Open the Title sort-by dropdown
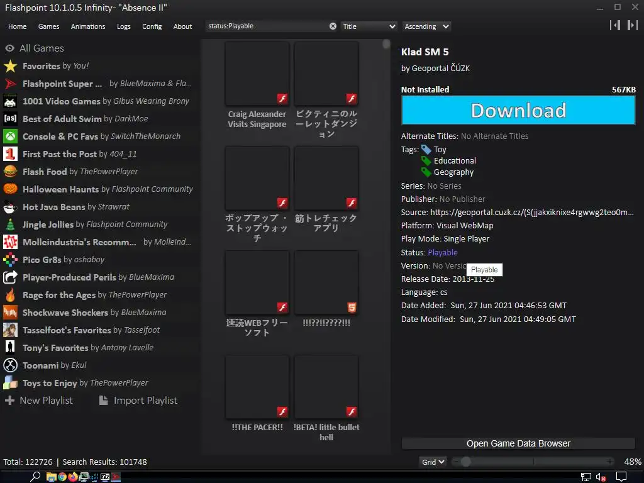Viewport: 644px width, 483px height. 369,26
